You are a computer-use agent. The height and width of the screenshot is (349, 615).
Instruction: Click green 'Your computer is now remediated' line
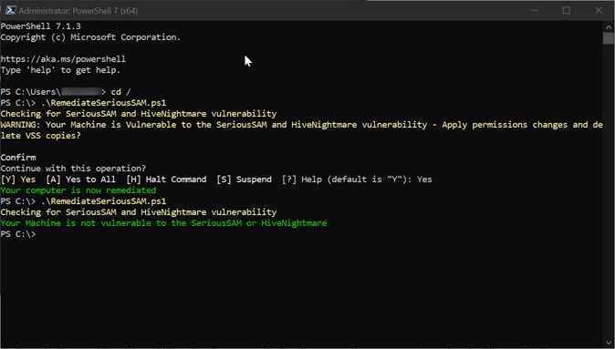(x=78, y=190)
